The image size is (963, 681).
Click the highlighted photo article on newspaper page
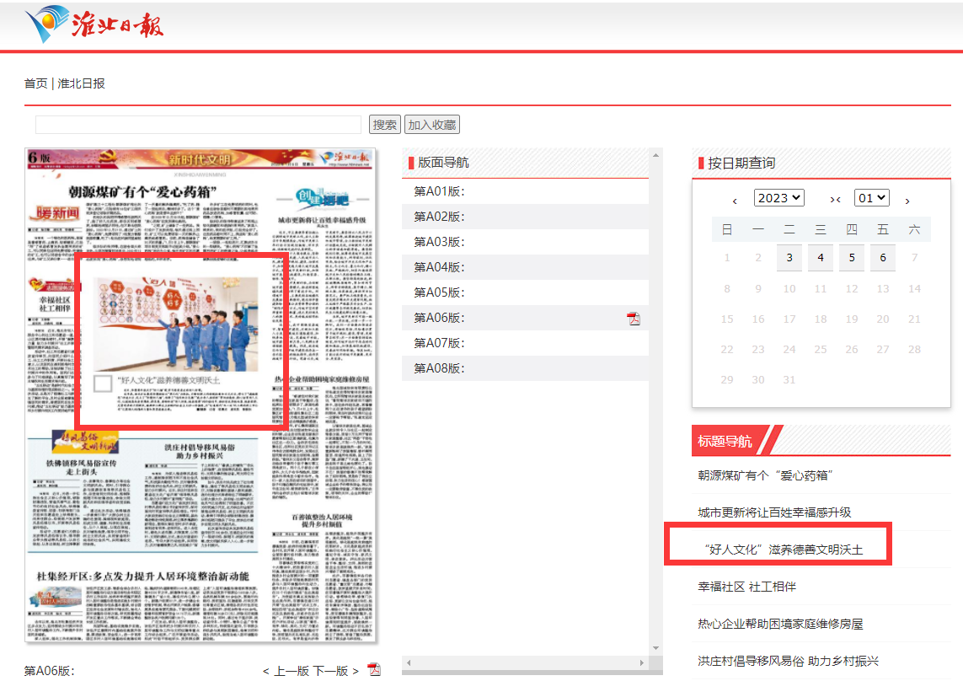(183, 340)
